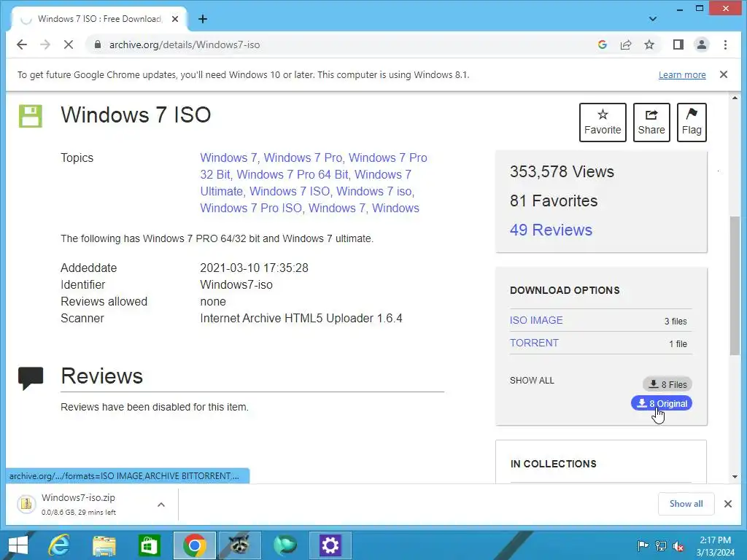
Task: Click the Internet Archive HTML5 Uploader 1.6.4 text
Action: 301,318
